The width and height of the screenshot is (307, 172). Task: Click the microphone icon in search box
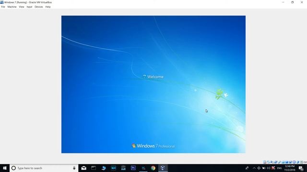[74, 168]
